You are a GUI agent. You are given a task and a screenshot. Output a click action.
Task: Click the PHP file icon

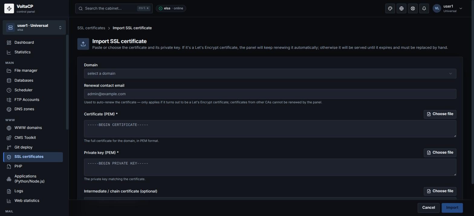point(9,166)
